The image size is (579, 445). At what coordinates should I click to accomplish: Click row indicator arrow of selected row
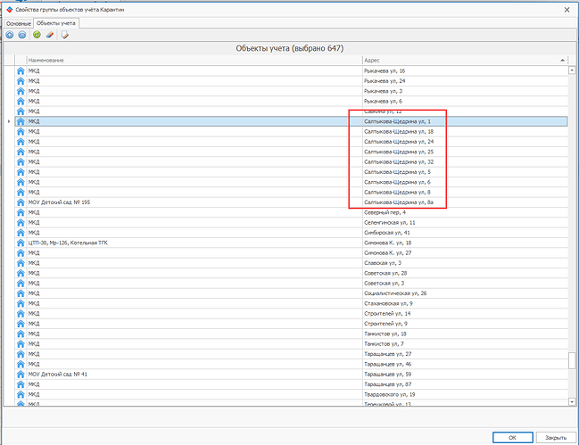[9, 121]
